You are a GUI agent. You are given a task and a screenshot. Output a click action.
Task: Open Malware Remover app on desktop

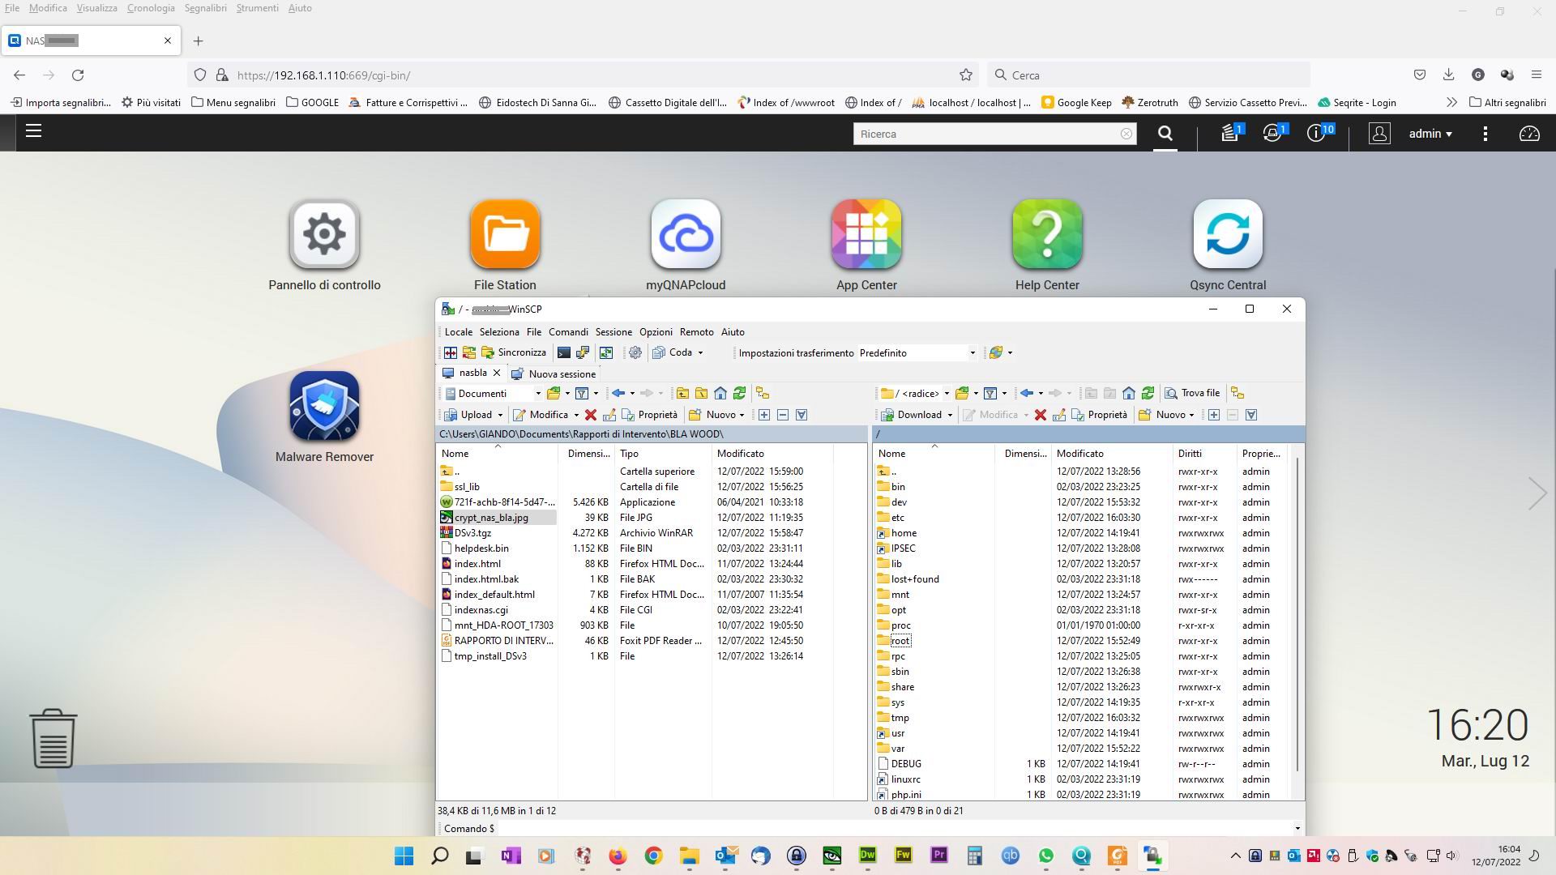[324, 416]
